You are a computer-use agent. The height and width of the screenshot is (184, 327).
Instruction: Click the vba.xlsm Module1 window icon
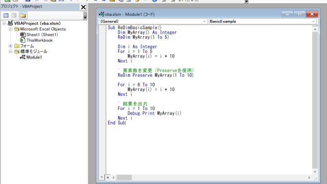[x=102, y=14]
